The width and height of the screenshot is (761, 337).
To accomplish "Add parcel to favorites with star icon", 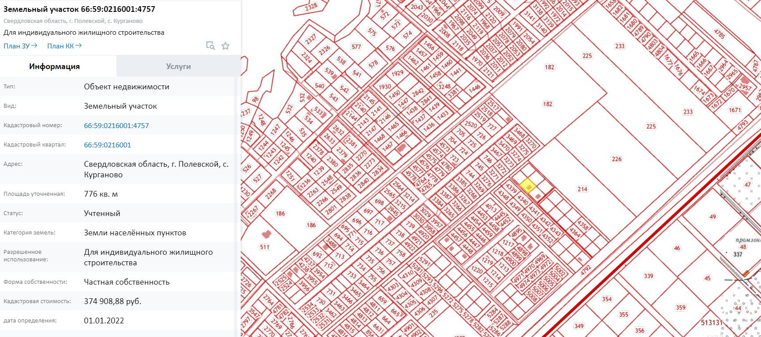I will (225, 46).
